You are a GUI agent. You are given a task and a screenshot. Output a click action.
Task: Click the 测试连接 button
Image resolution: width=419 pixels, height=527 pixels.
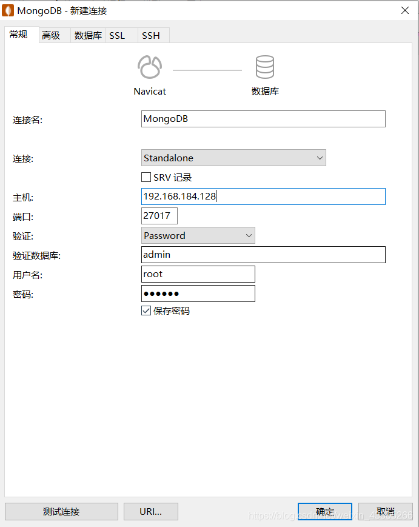tap(61, 512)
